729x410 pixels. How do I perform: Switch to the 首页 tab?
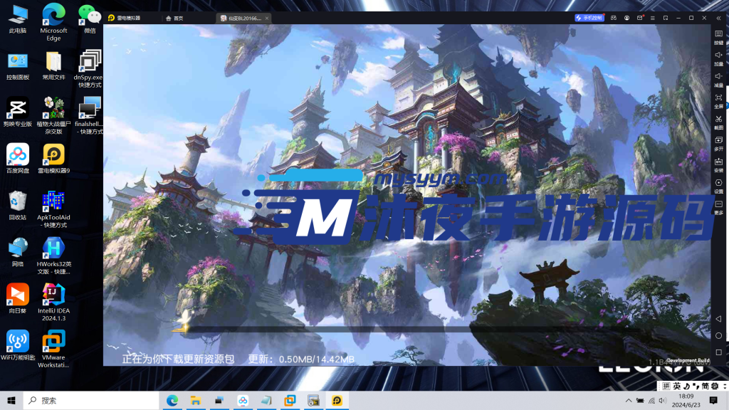(x=174, y=18)
